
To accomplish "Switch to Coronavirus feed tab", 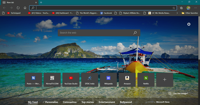I will pos(70,102).
